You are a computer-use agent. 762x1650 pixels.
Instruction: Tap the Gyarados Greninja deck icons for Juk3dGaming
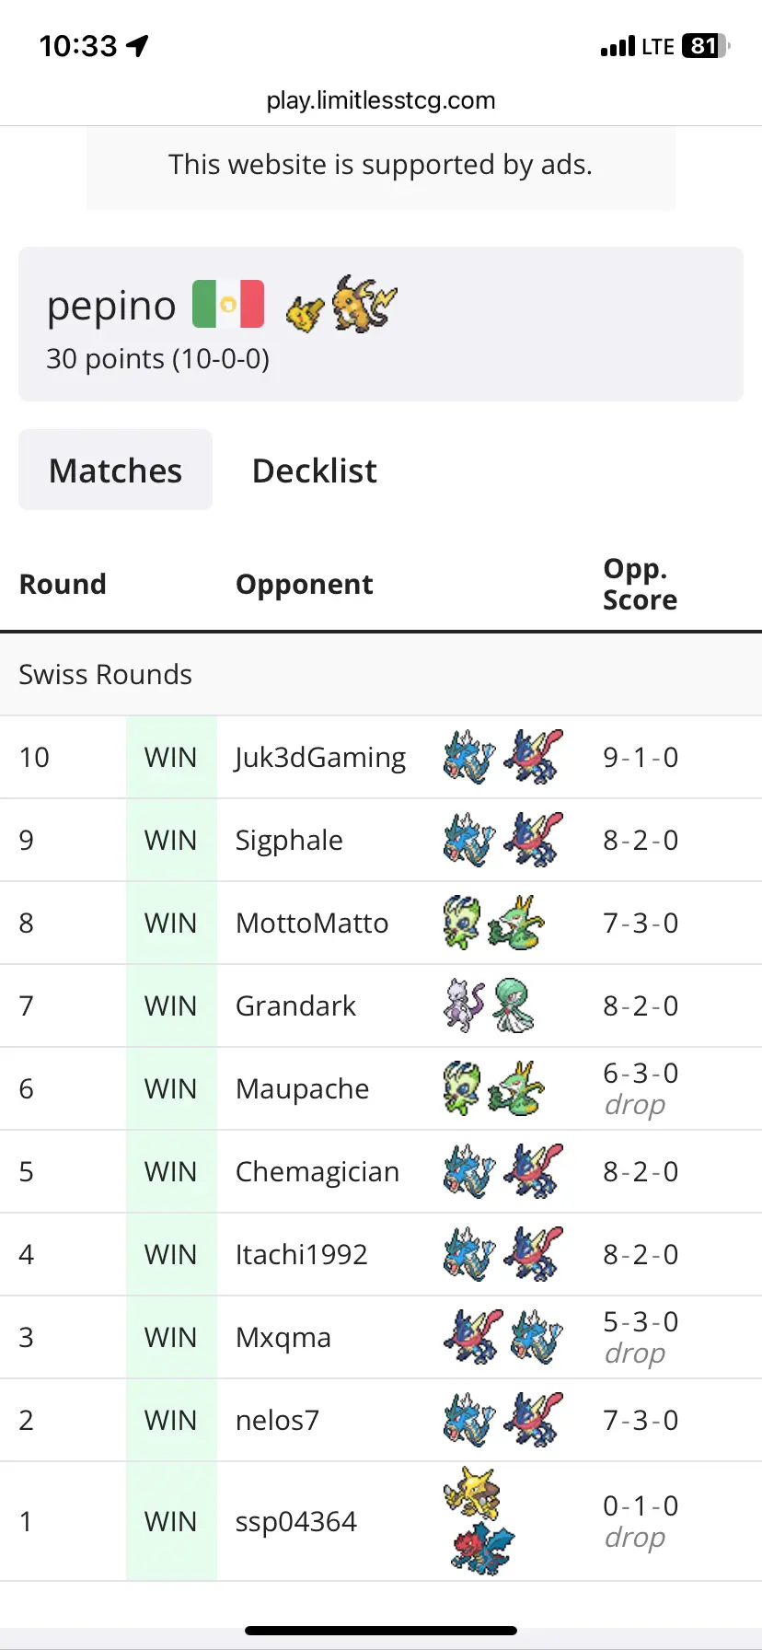click(502, 757)
